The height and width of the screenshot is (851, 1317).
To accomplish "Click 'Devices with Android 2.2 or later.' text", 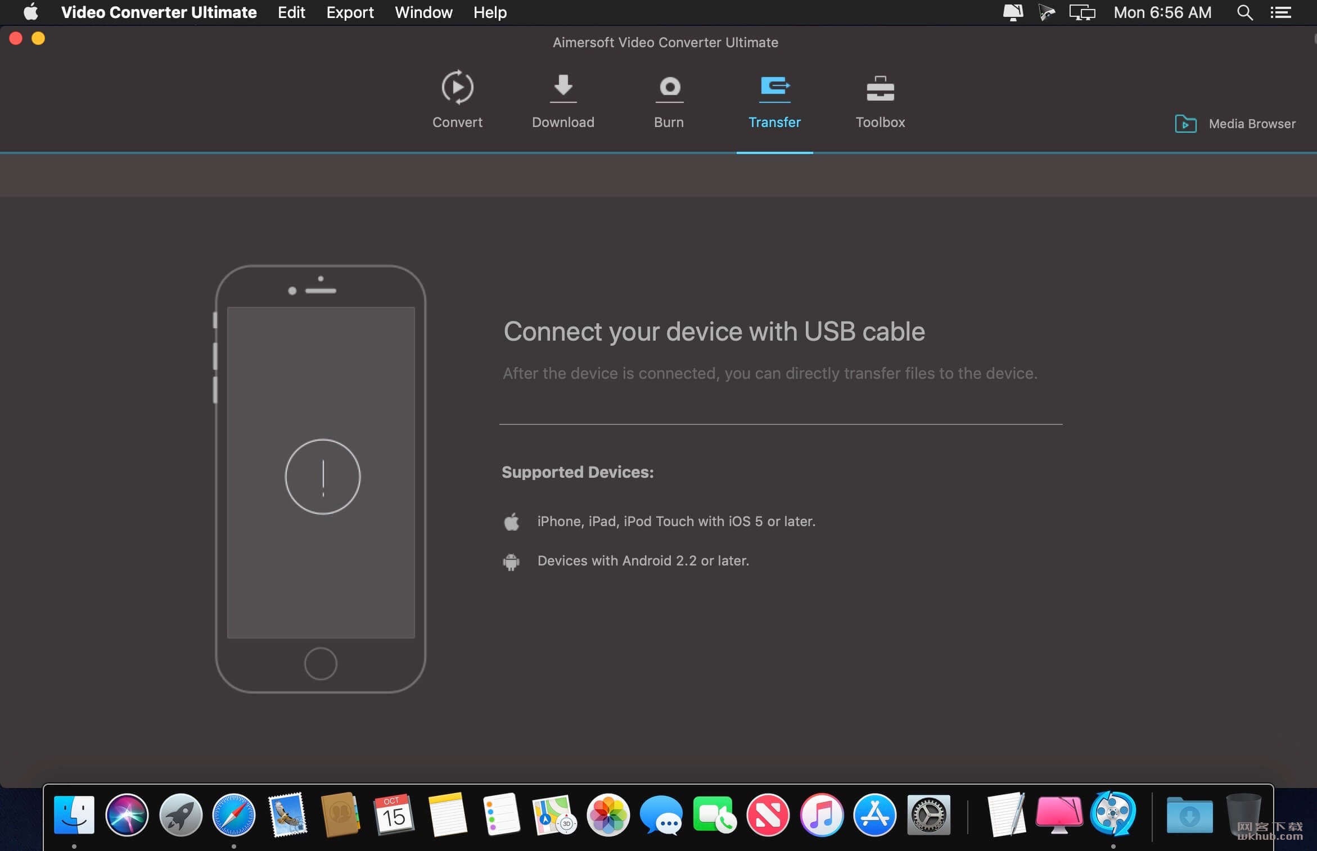I will coord(643,560).
